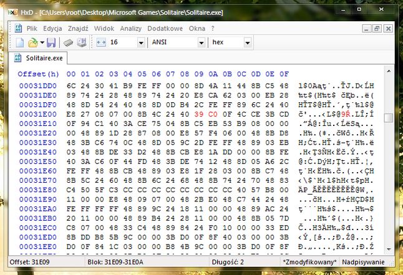Click the scrollbar up arrow

click(x=389, y=71)
